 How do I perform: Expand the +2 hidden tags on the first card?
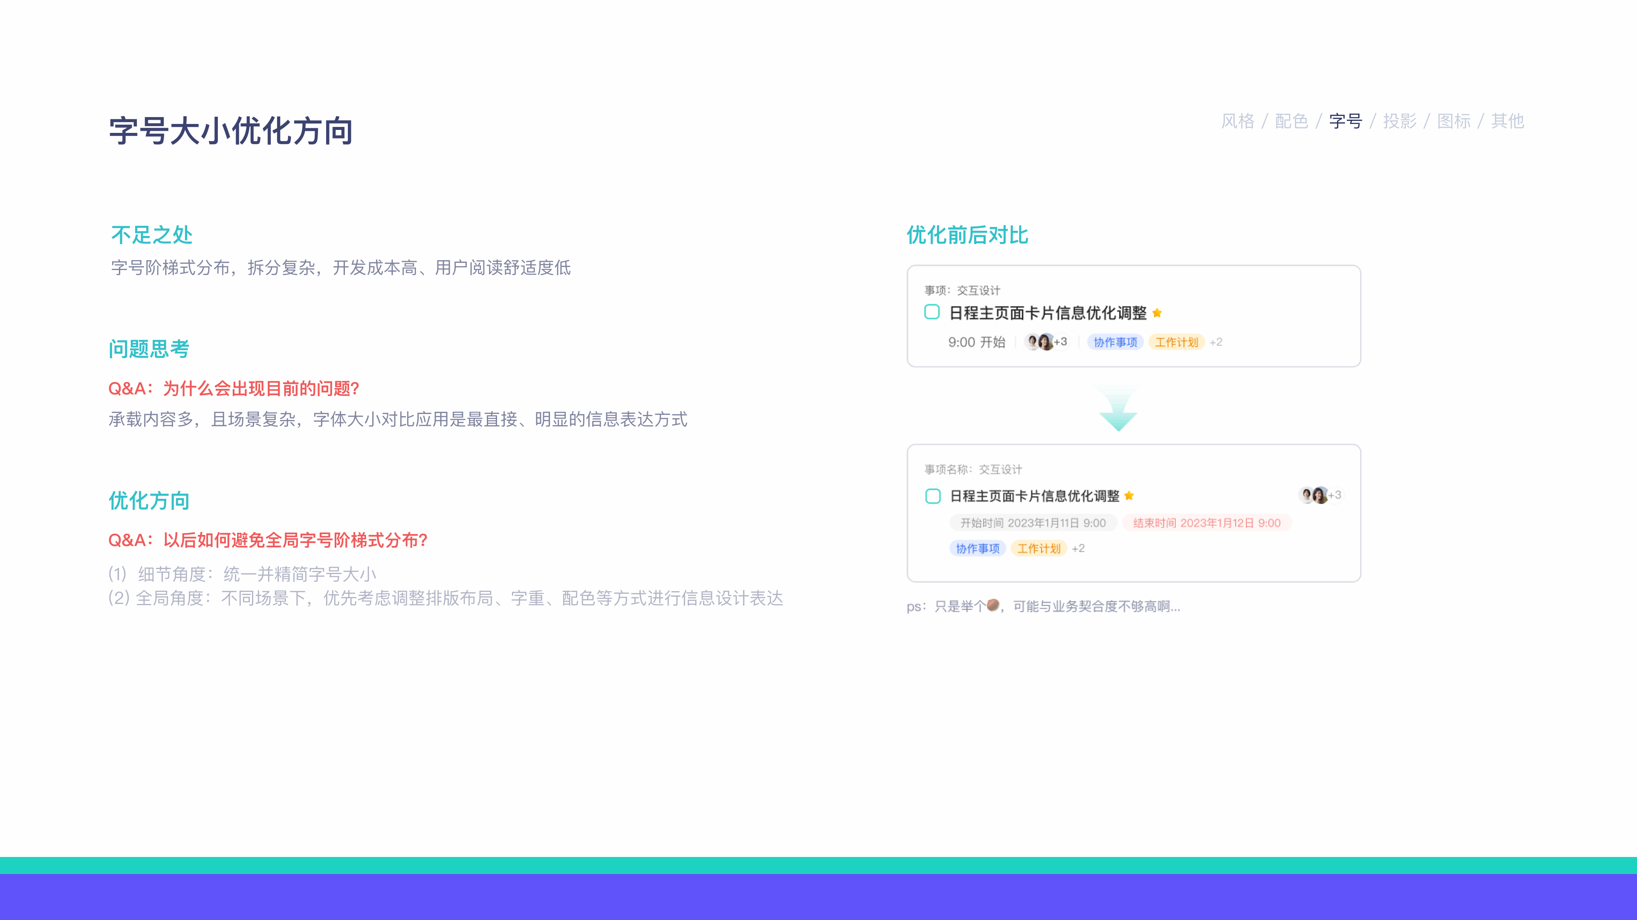(x=1215, y=342)
